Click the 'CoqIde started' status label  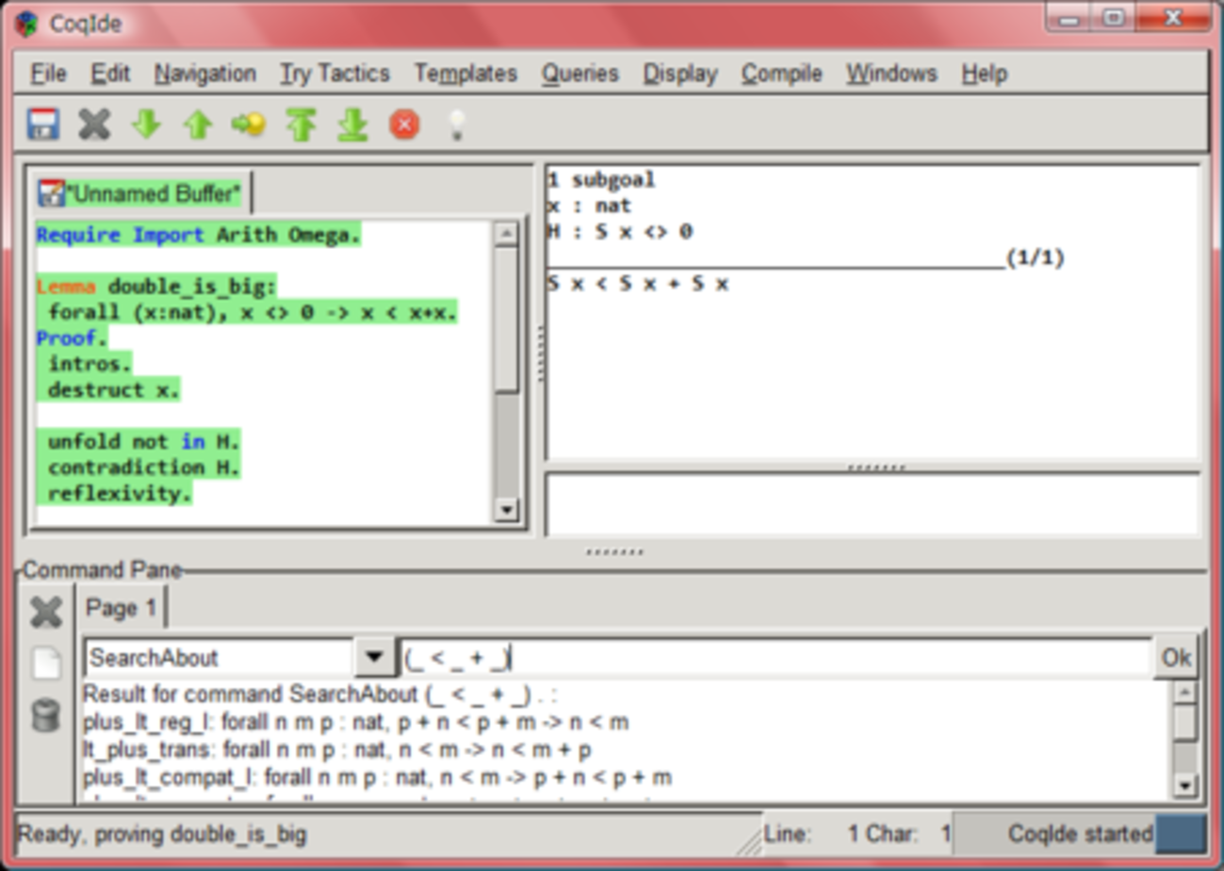[1080, 834]
